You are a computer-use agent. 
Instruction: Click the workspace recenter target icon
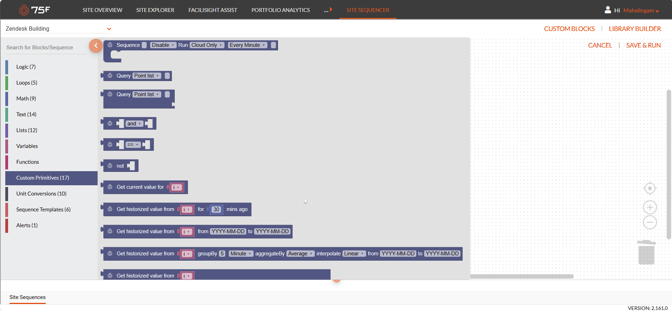click(x=650, y=188)
